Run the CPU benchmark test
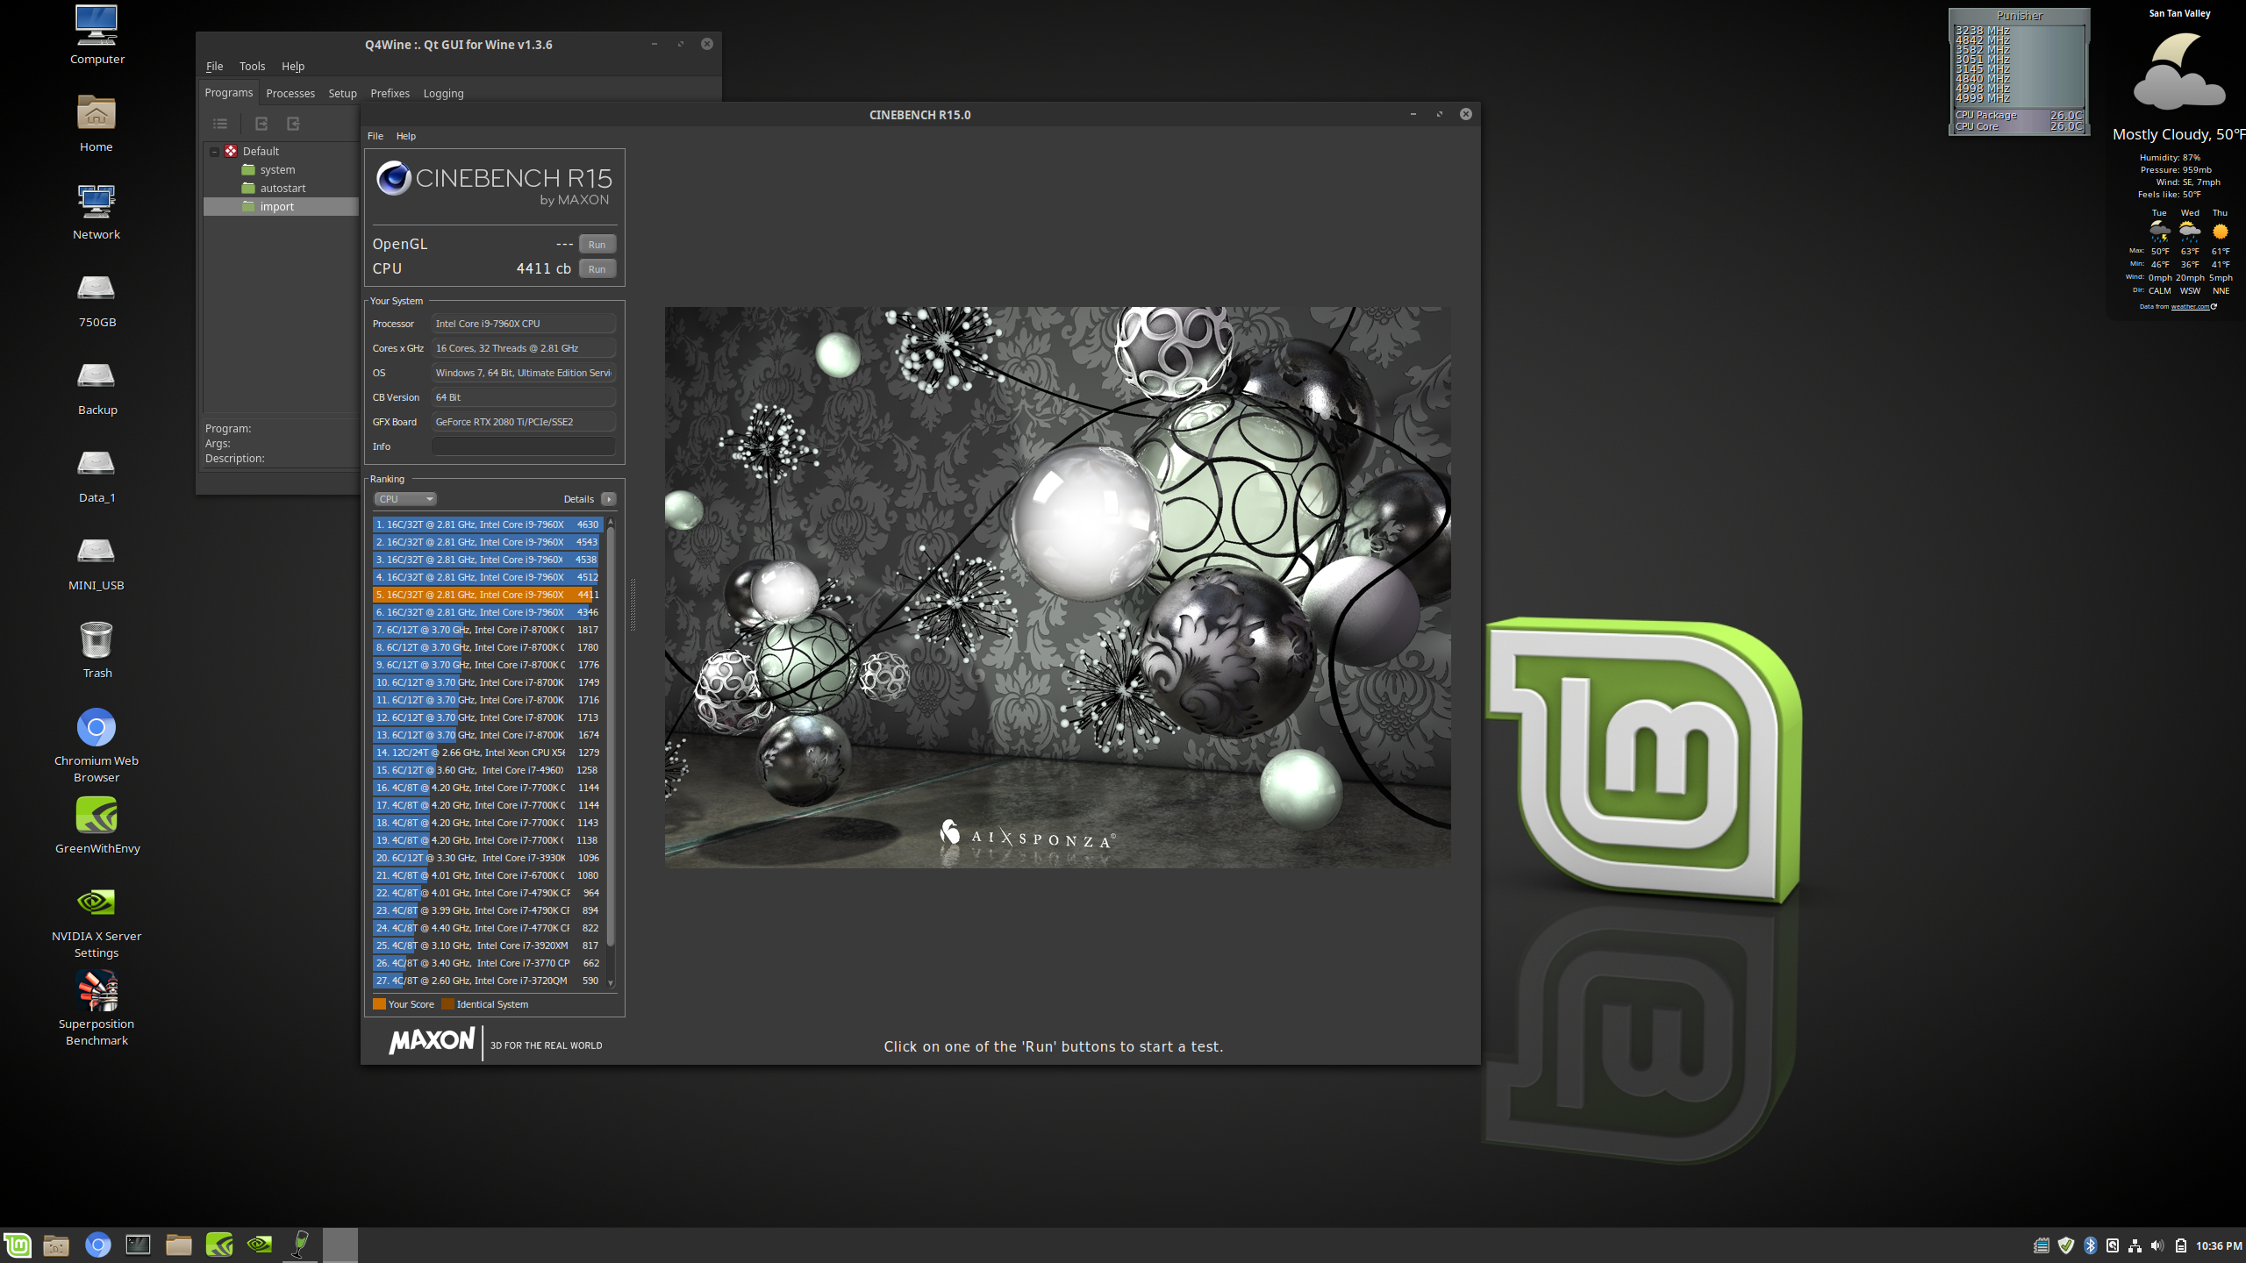 click(597, 269)
